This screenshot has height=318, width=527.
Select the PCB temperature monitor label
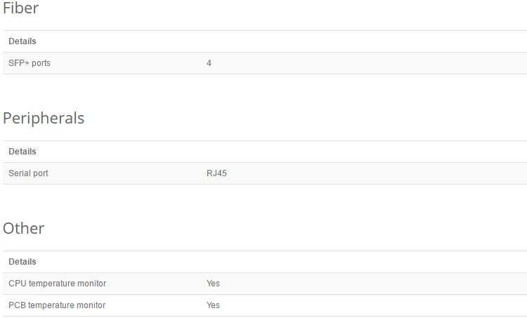tap(57, 305)
